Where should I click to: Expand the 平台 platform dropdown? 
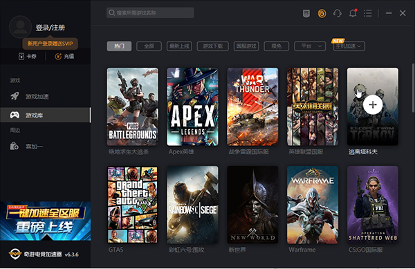310,46
